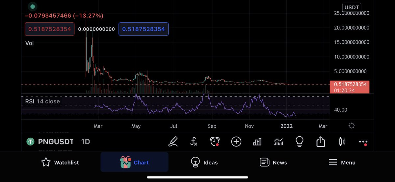This screenshot has width=395, height=182.
Task: Switch to the News tab
Action: coord(273,162)
